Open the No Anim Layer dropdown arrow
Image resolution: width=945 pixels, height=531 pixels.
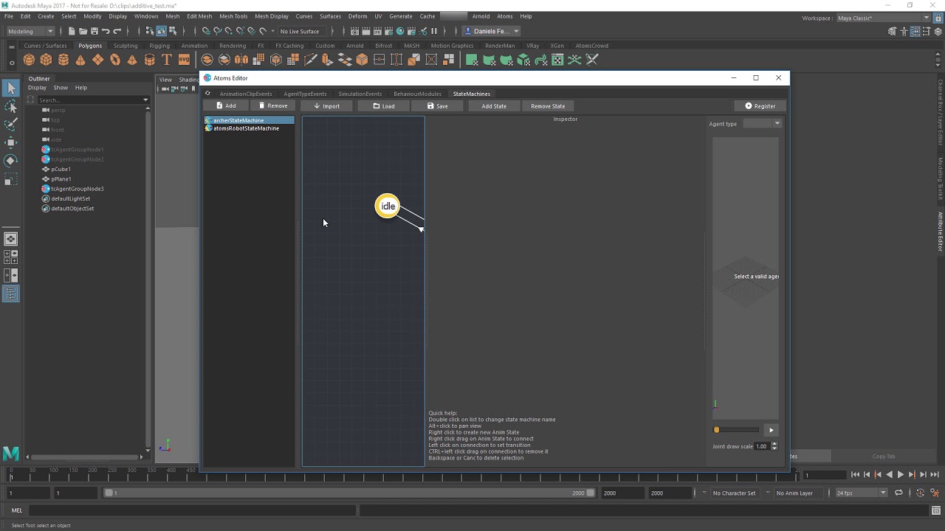[x=768, y=493]
